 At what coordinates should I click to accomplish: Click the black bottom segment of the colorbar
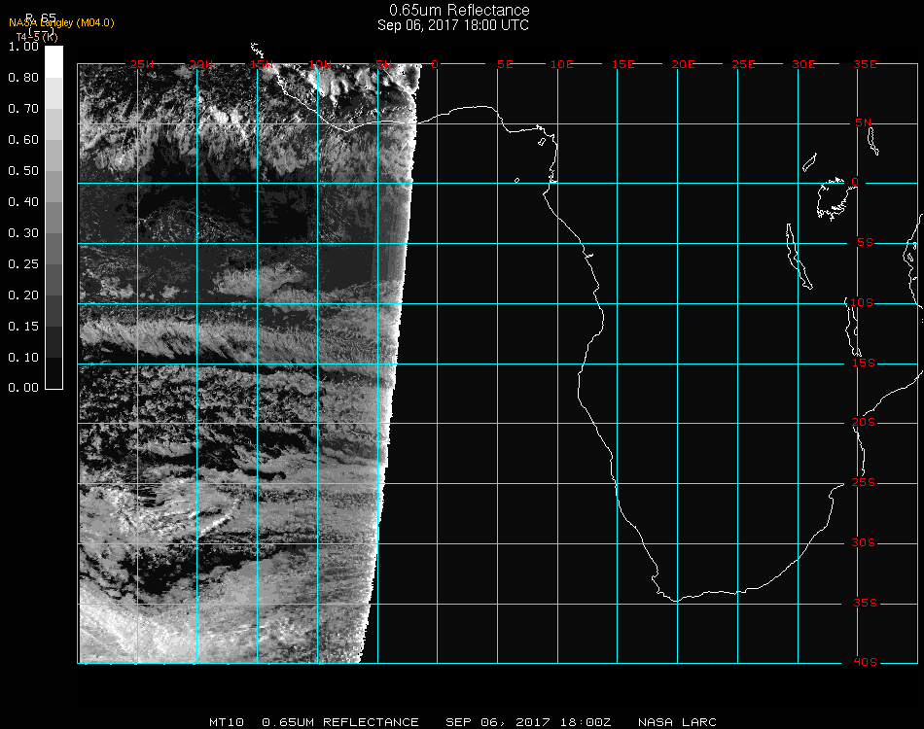click(53, 373)
